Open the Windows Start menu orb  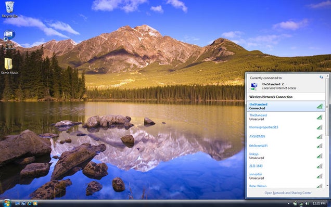point(7,203)
